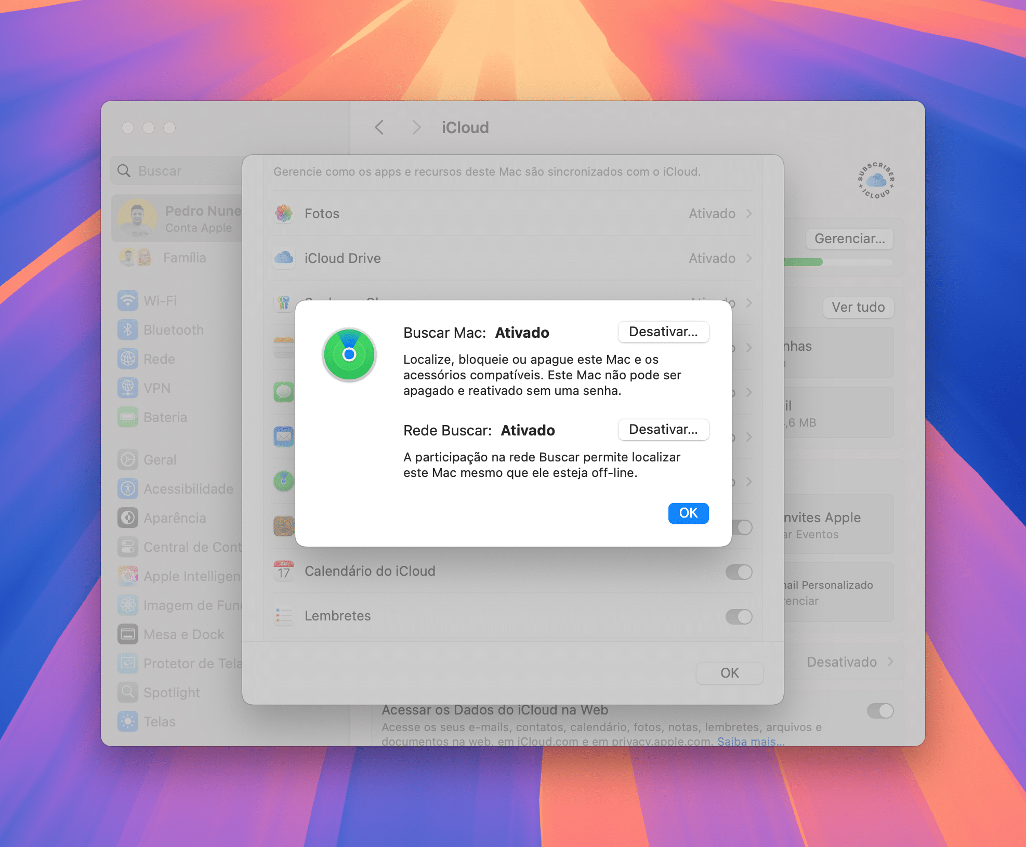Open the Fotos row icon
1026x847 pixels.
click(284, 214)
